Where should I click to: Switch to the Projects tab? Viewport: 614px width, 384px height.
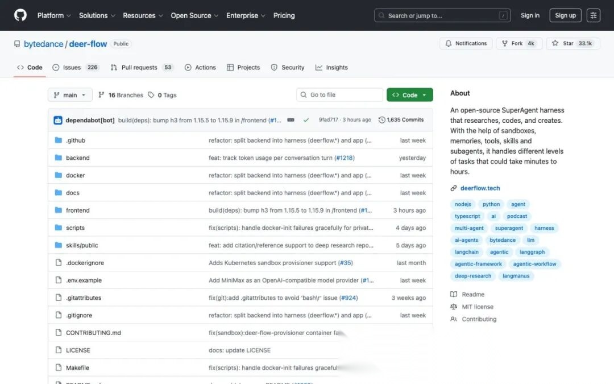point(243,67)
